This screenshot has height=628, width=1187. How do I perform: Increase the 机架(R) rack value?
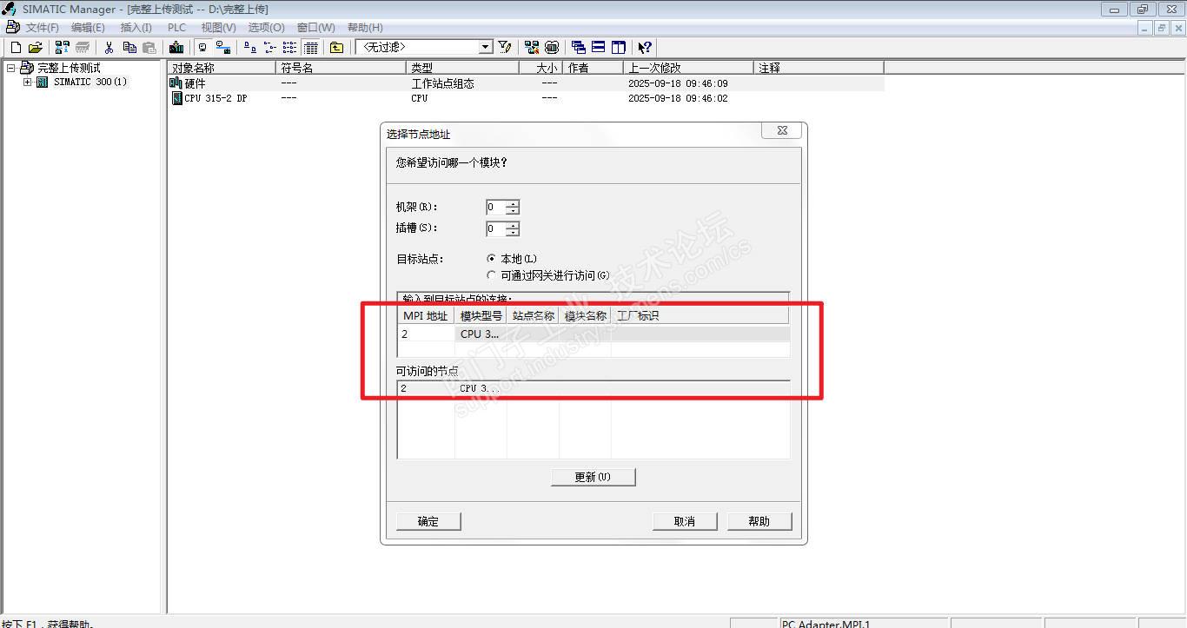pos(513,204)
